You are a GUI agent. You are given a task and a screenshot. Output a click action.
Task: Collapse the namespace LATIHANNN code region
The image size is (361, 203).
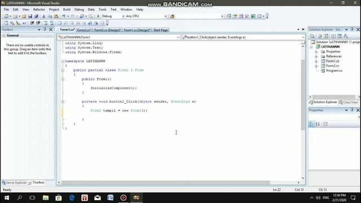point(63,61)
